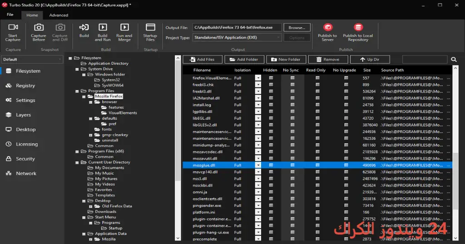Toggle No Upgrade checkbox for pingsender.exe

346,205
